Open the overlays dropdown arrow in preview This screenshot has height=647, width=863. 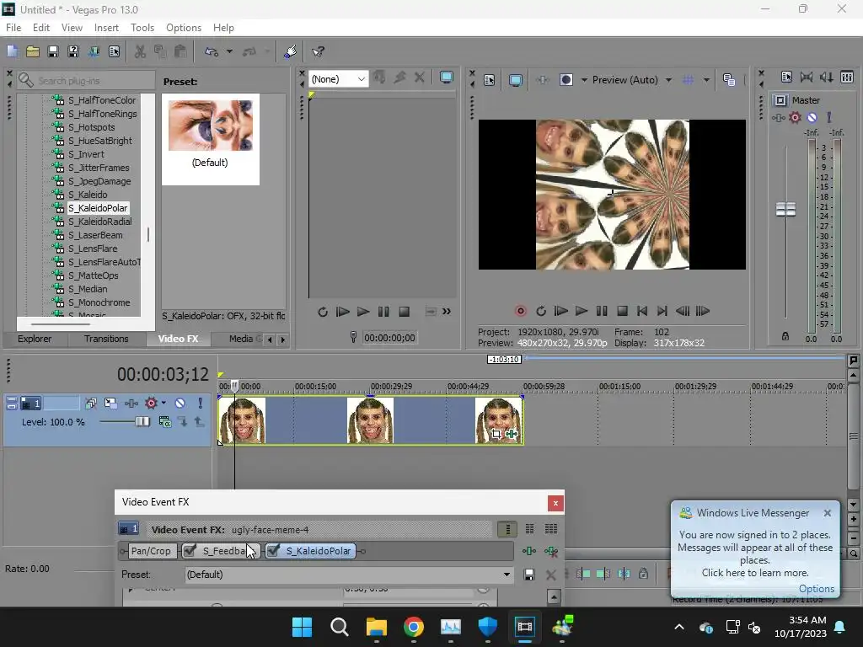706,80
